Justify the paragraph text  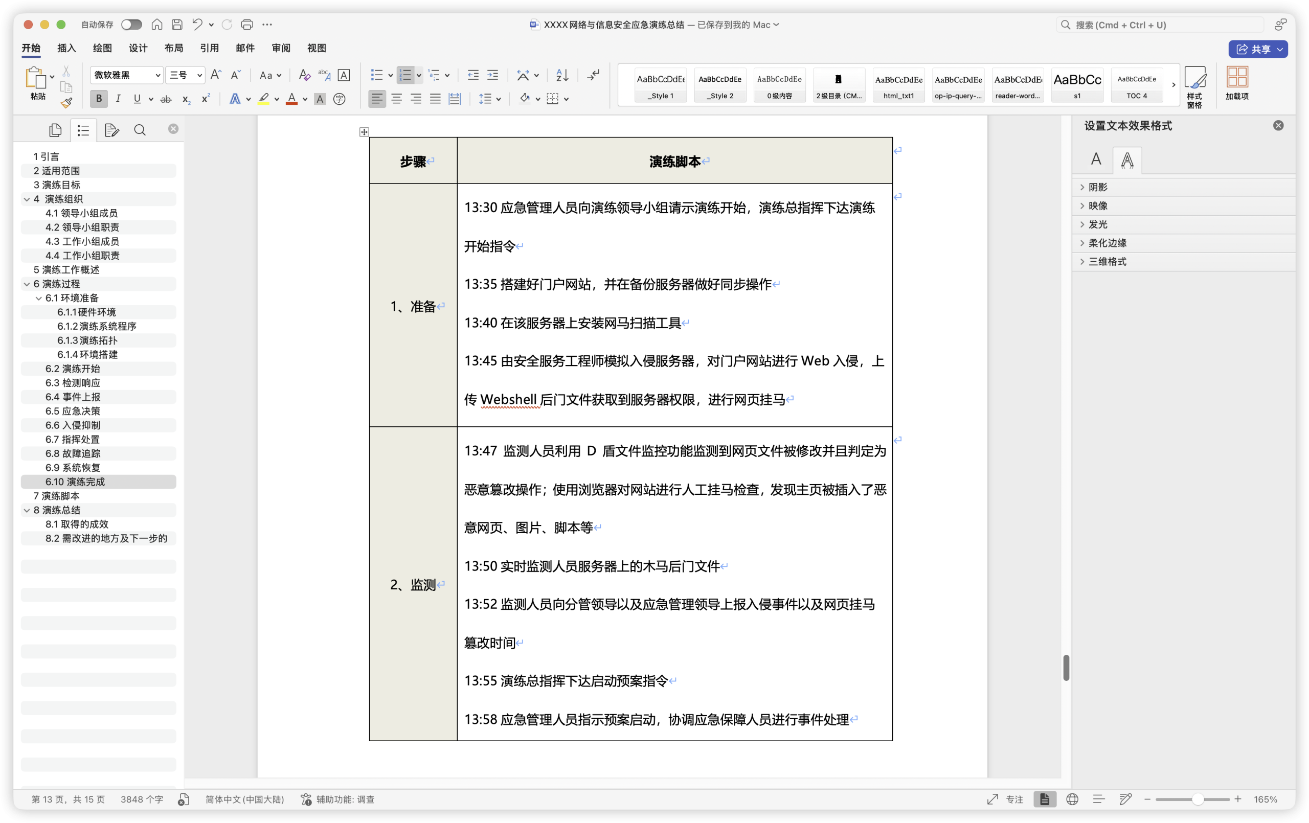(x=436, y=99)
